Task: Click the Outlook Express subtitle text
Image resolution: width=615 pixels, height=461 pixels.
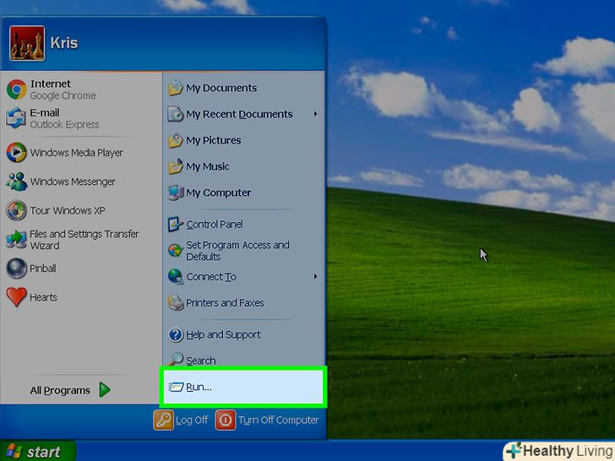Action: pyautogui.click(x=64, y=124)
